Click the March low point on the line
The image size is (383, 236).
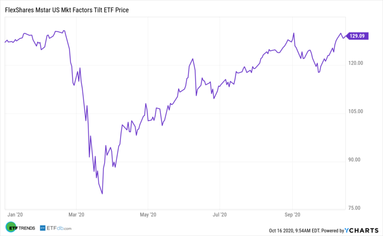(102, 194)
